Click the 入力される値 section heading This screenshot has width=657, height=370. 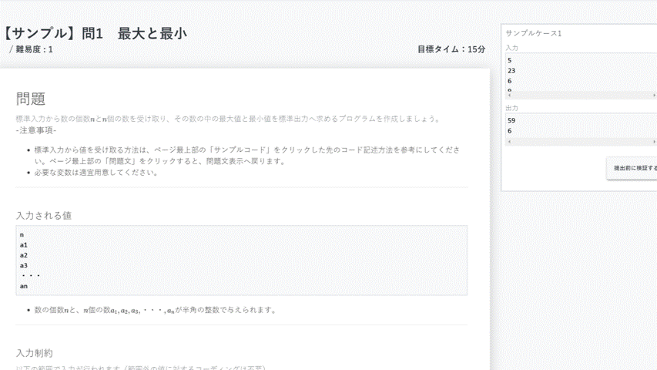pyautogui.click(x=44, y=216)
